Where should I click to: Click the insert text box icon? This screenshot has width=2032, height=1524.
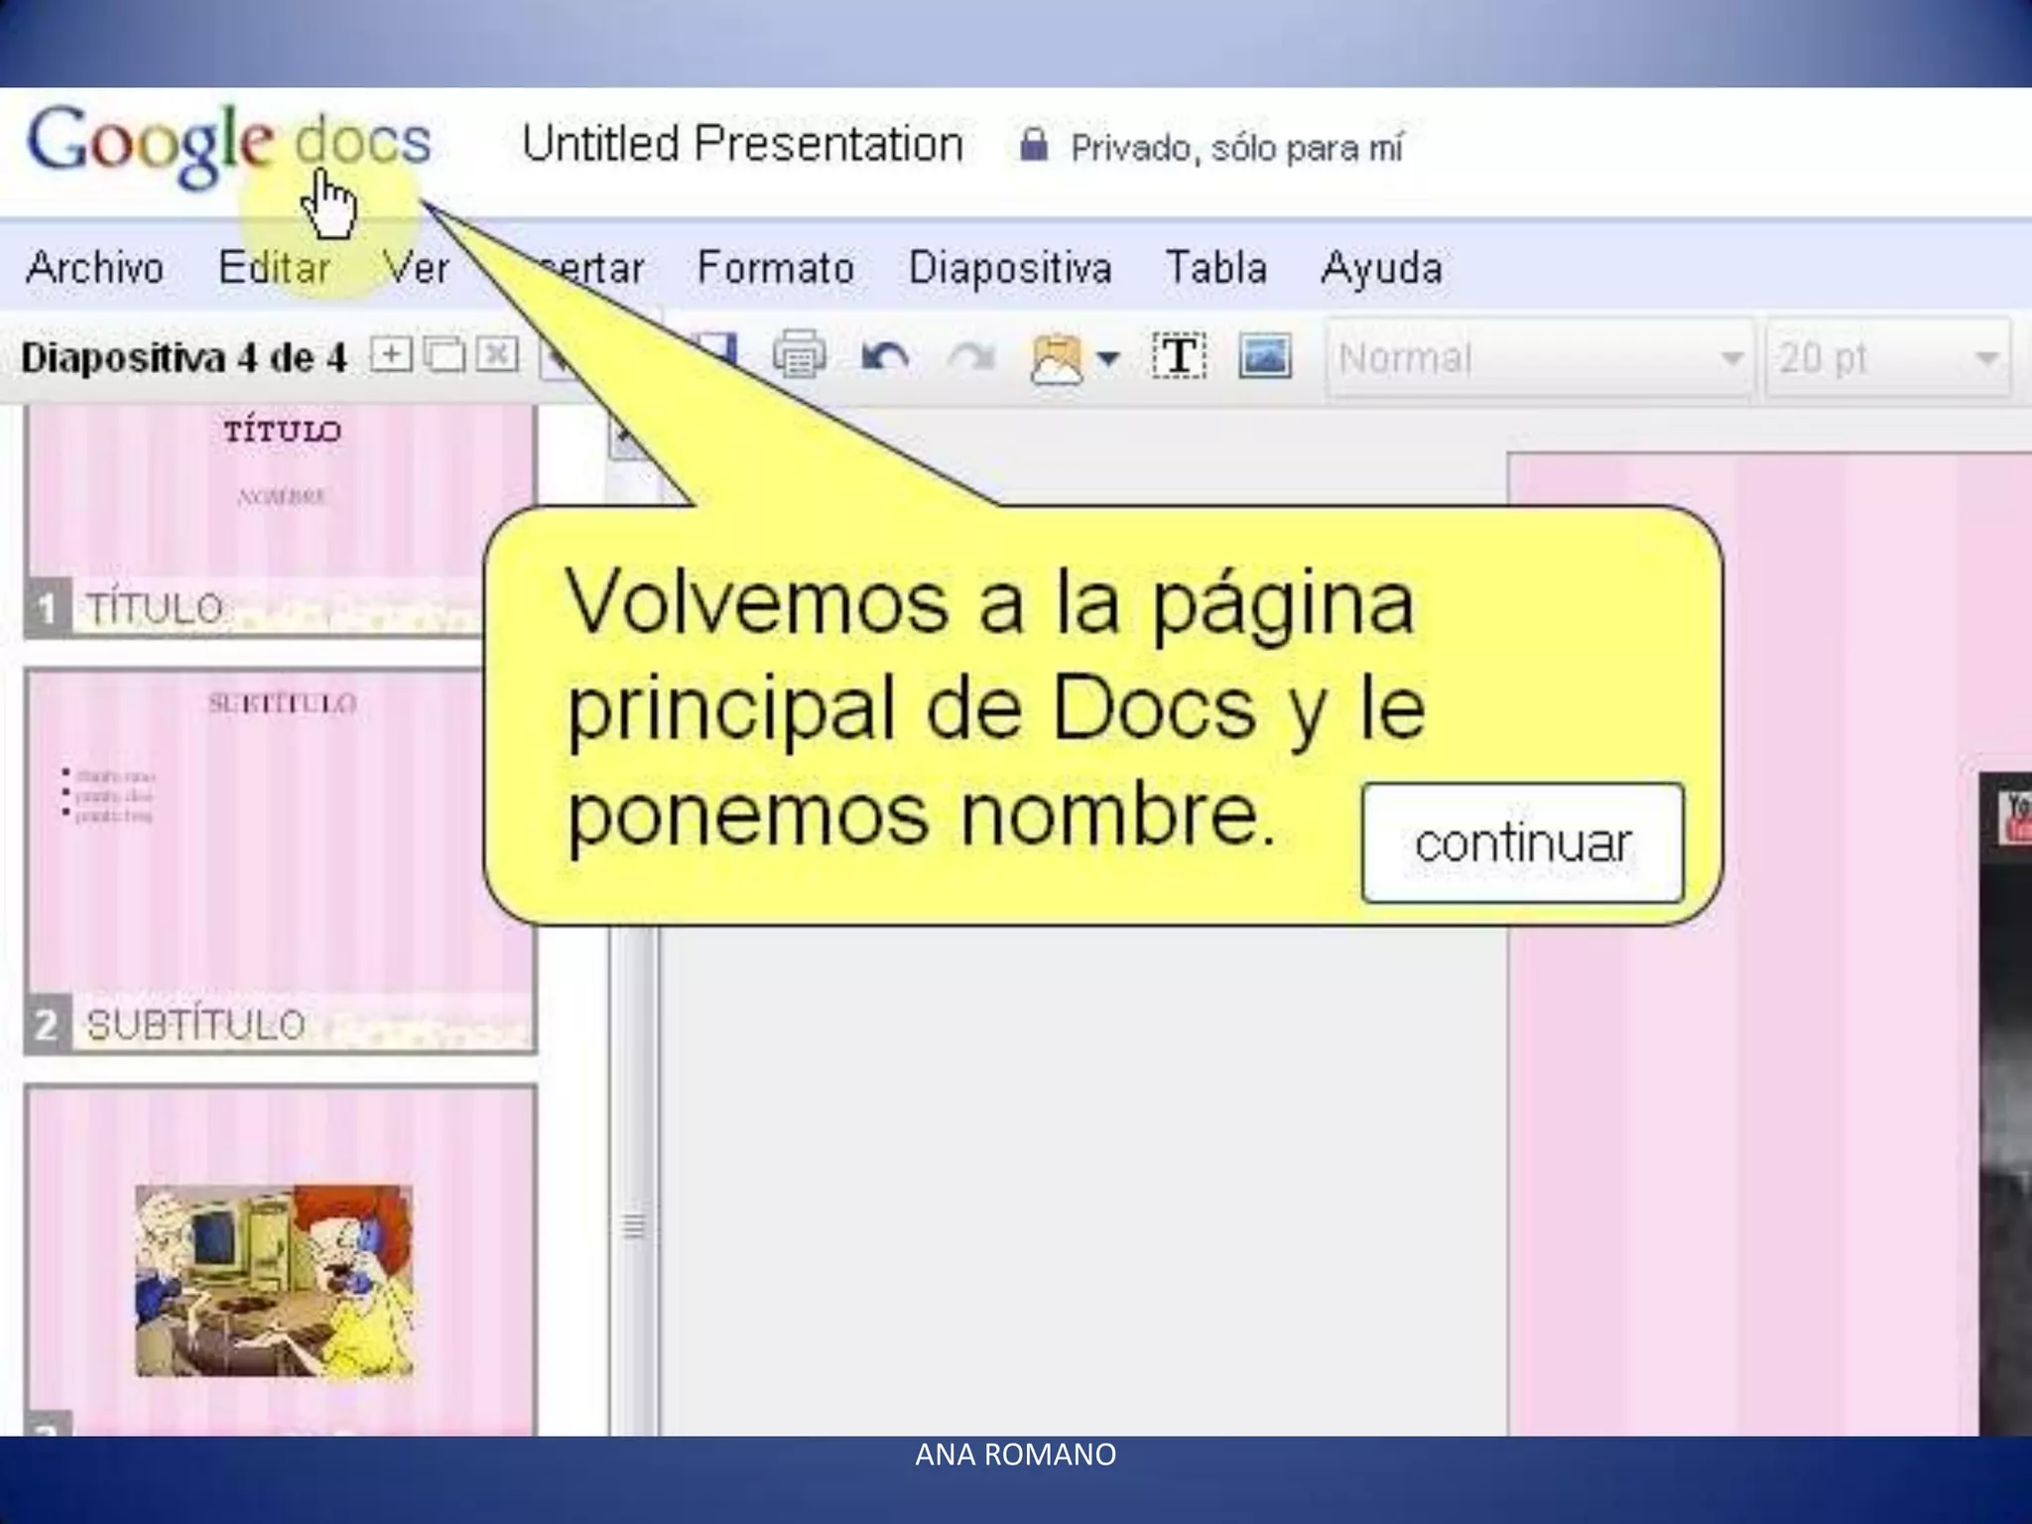click(1179, 355)
